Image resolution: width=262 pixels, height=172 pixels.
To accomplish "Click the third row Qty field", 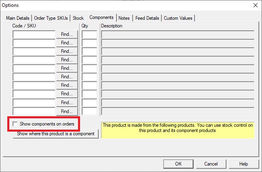I will point(89,52).
